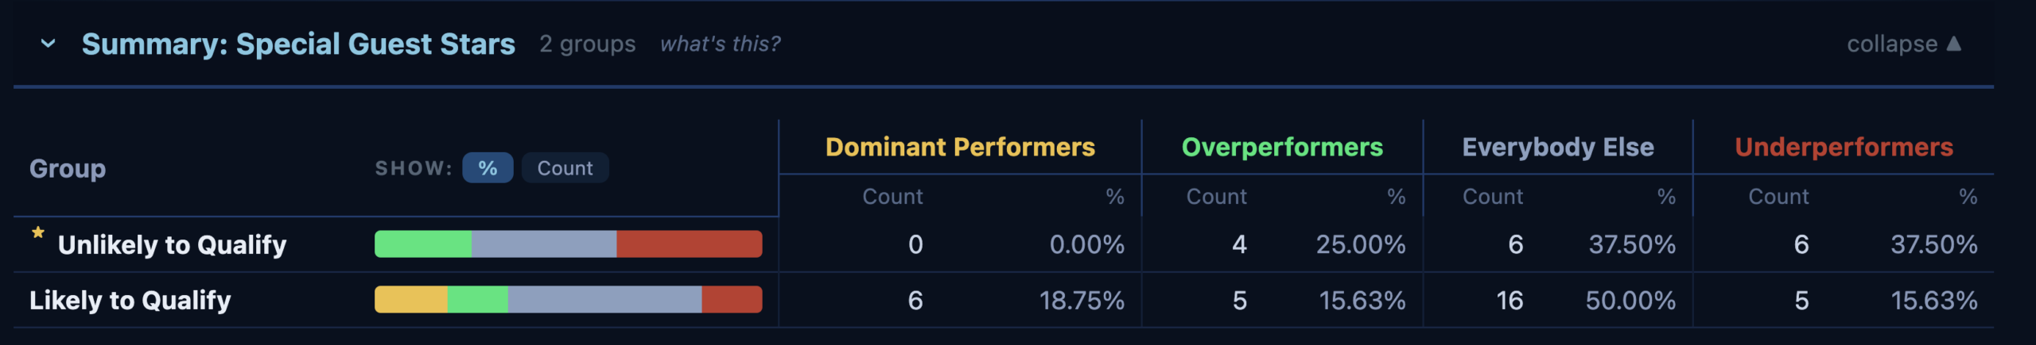This screenshot has width=2036, height=345.
Task: Click green segment of Unlikely to Qualify bar
Action: [423, 244]
